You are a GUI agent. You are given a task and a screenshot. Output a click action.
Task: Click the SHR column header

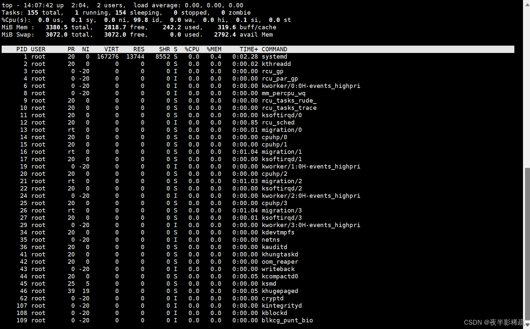(164, 49)
